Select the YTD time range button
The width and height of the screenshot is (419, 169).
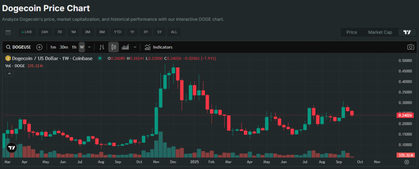click(x=117, y=32)
